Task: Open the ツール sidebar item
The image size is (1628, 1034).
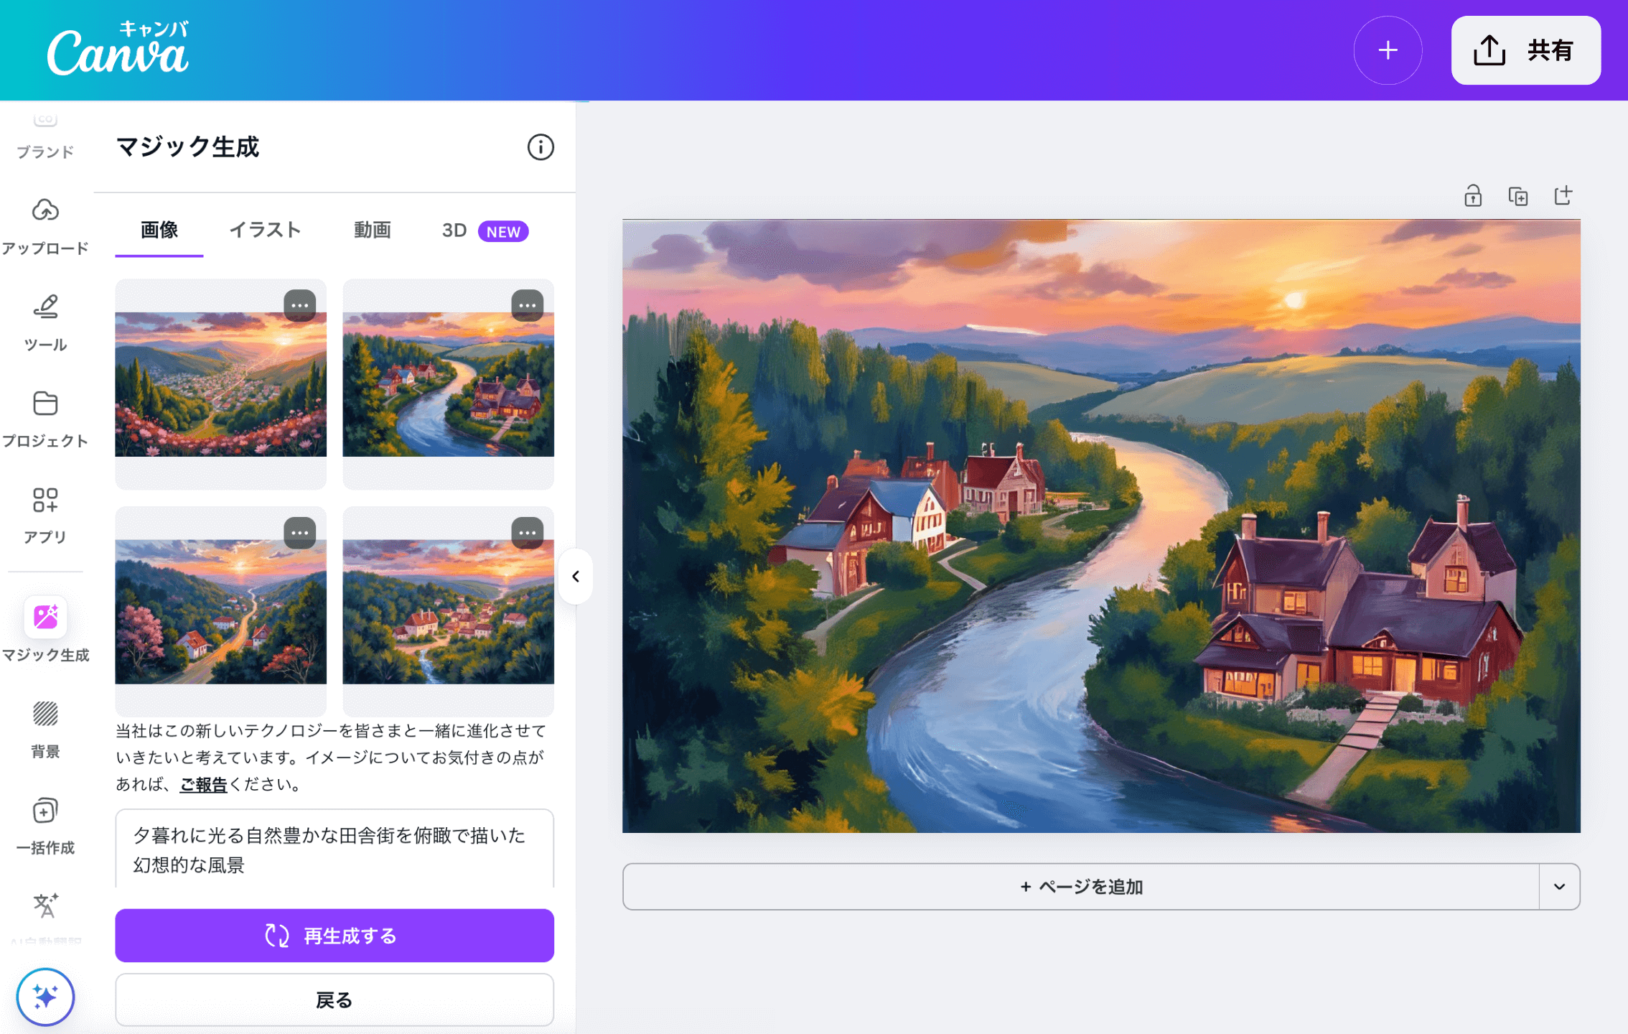Action: (45, 323)
